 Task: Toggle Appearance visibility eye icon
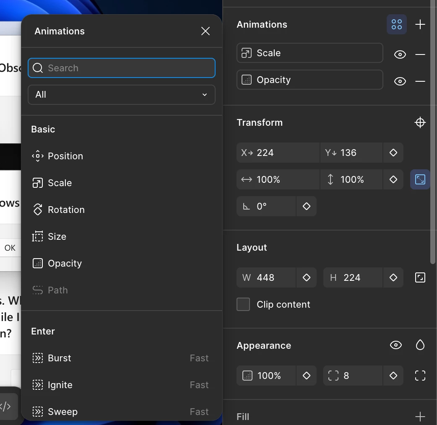[396, 345]
